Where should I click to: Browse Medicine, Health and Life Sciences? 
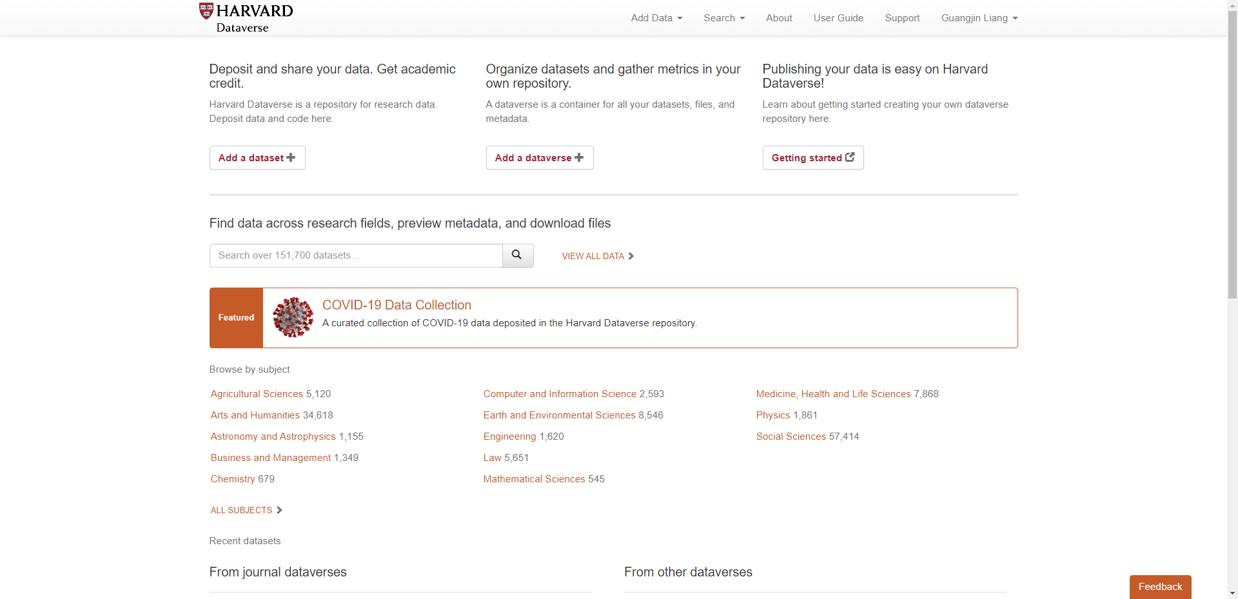click(x=834, y=394)
